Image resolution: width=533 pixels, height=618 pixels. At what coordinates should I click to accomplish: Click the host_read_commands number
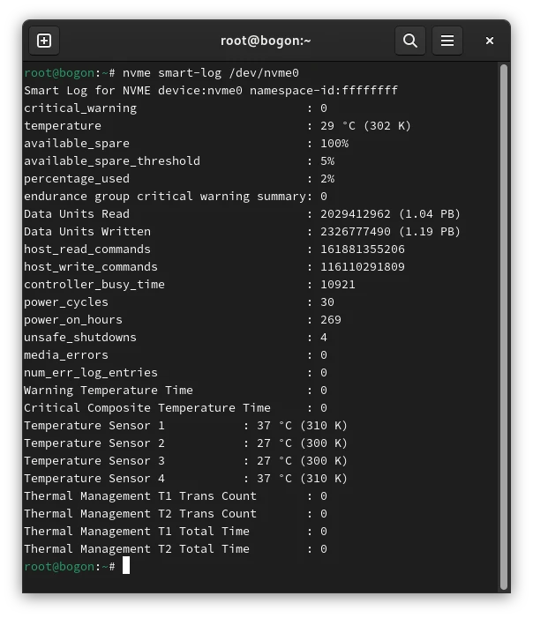(x=363, y=249)
